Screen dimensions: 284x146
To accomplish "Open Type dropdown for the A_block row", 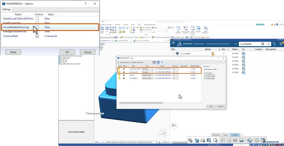I will click(x=148, y=75).
